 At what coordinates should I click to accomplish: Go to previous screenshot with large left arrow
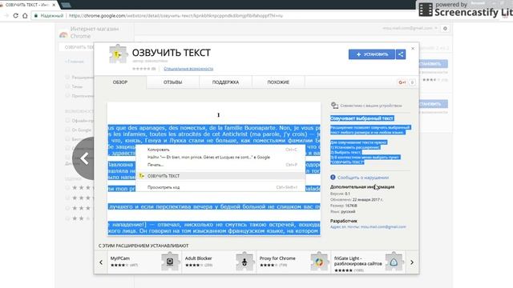83,158
